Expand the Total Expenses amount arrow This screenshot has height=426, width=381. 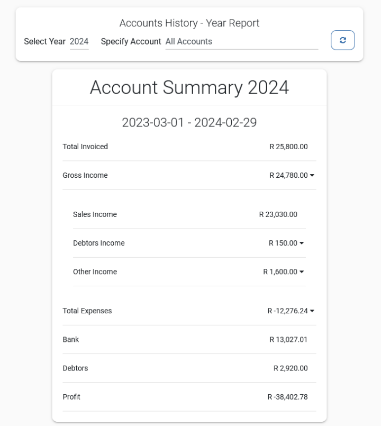(x=312, y=311)
